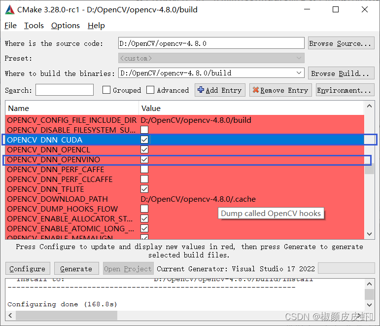Click entries list scroll up arrow
The height and width of the screenshot is (326, 380).
pyautogui.click(x=369, y=106)
